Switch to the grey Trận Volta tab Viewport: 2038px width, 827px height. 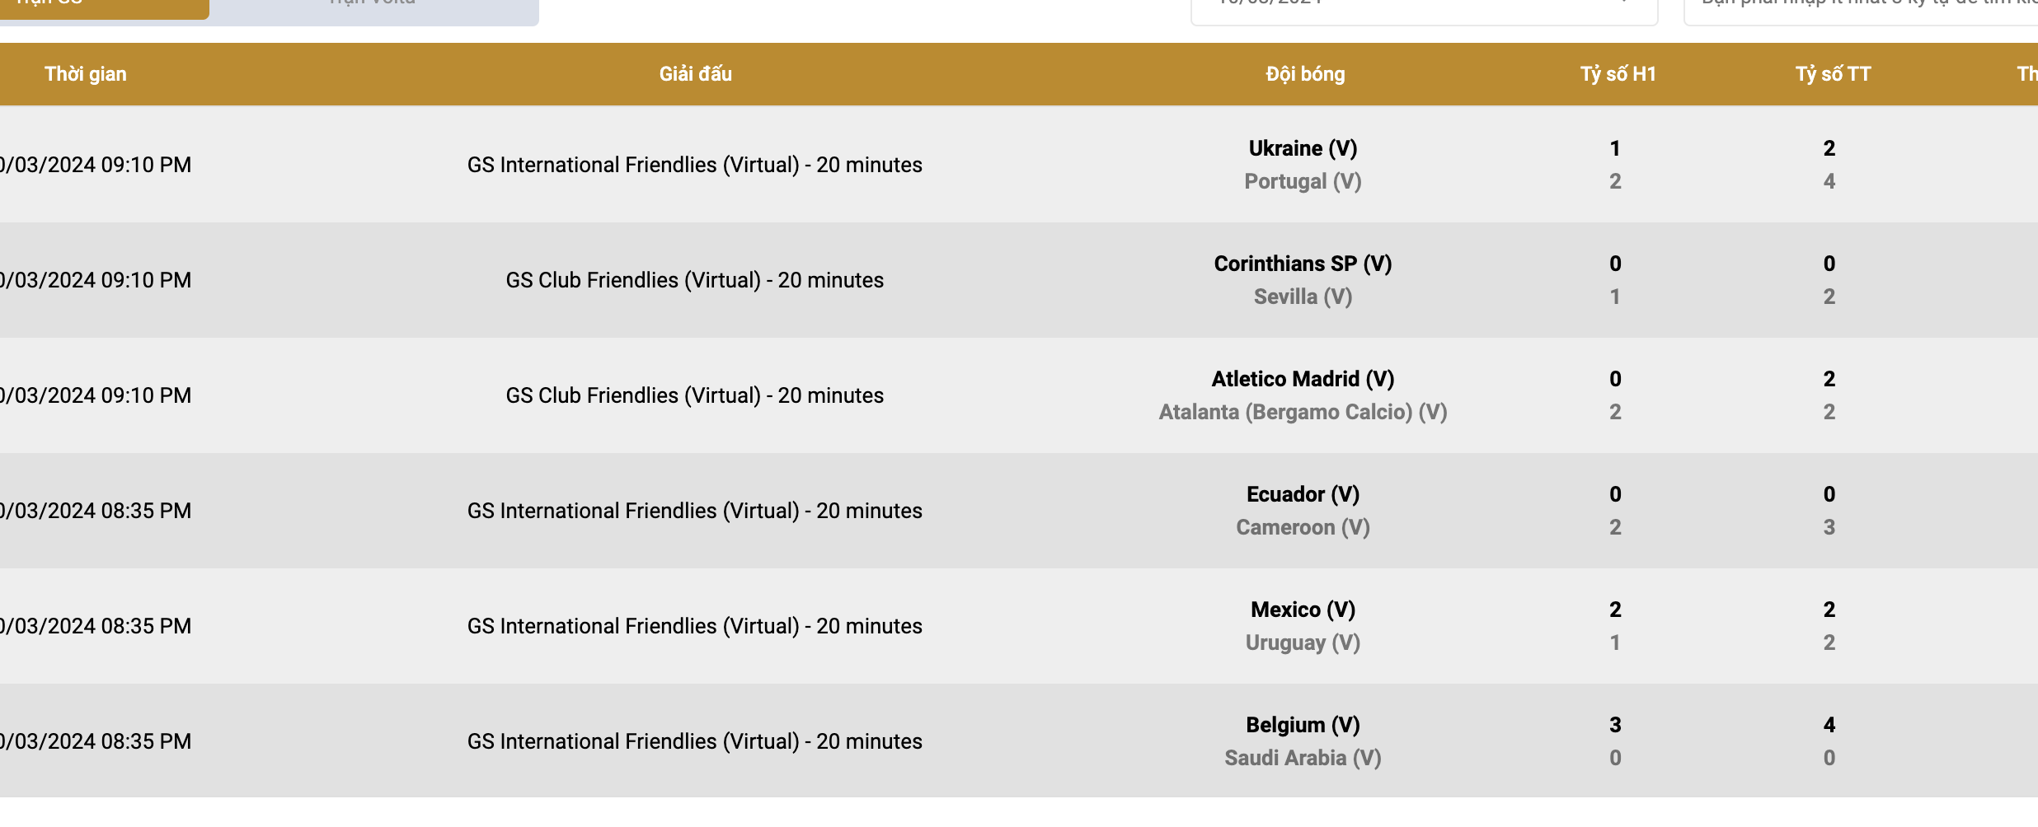pos(373,8)
